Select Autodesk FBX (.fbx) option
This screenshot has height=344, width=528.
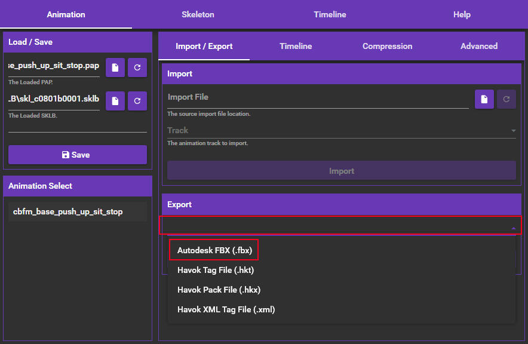[214, 250]
